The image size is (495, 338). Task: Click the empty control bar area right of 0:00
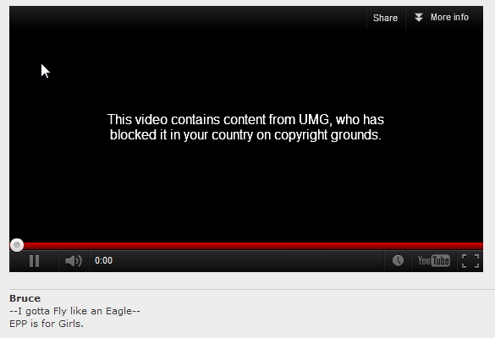coord(246,261)
